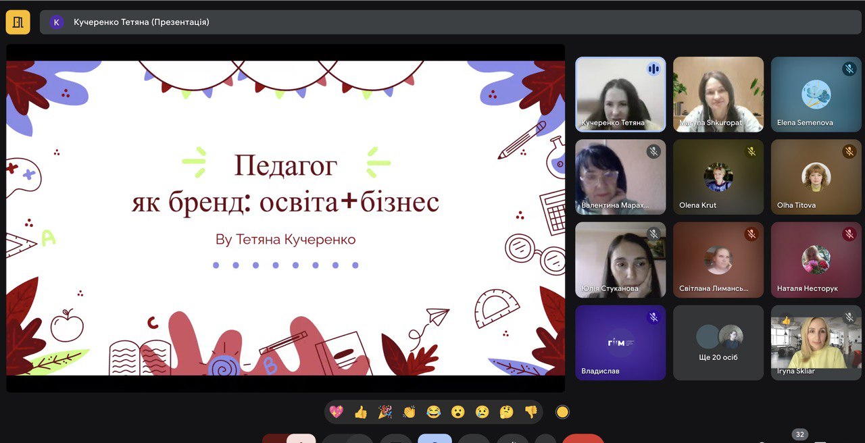Expand the 'Ще 20 осіб' participants tile
Screen dimensions: 865x443
coord(718,342)
